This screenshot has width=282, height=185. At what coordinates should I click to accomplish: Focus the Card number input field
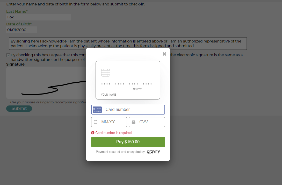click(128, 110)
